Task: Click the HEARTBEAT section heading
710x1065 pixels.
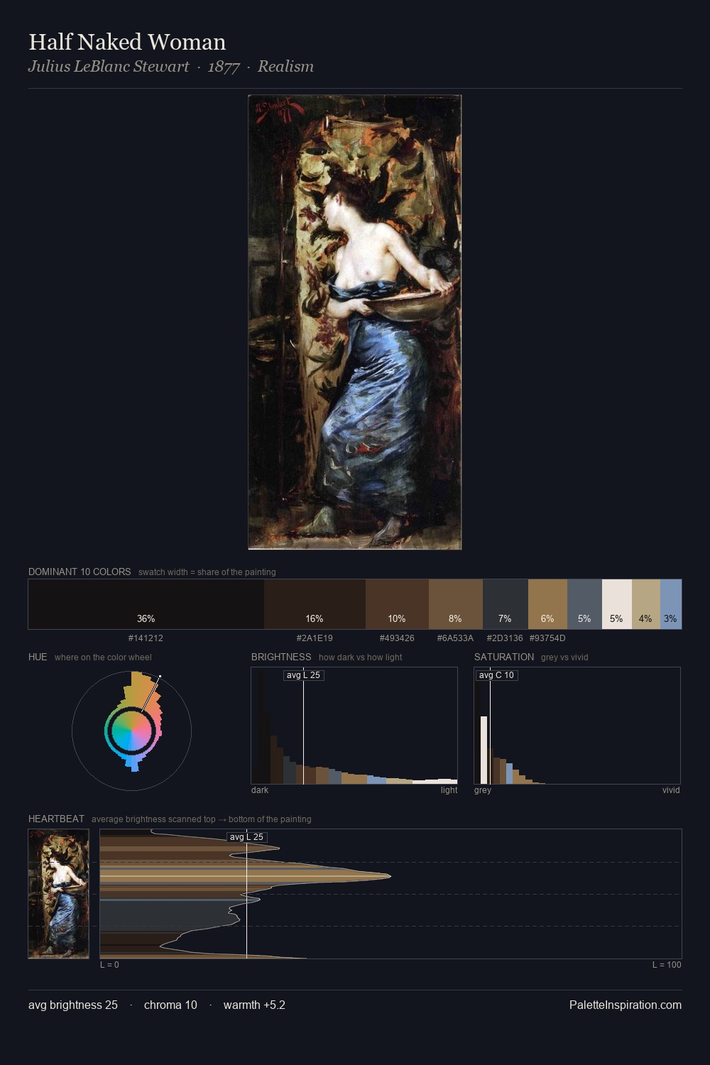Action: click(56, 819)
